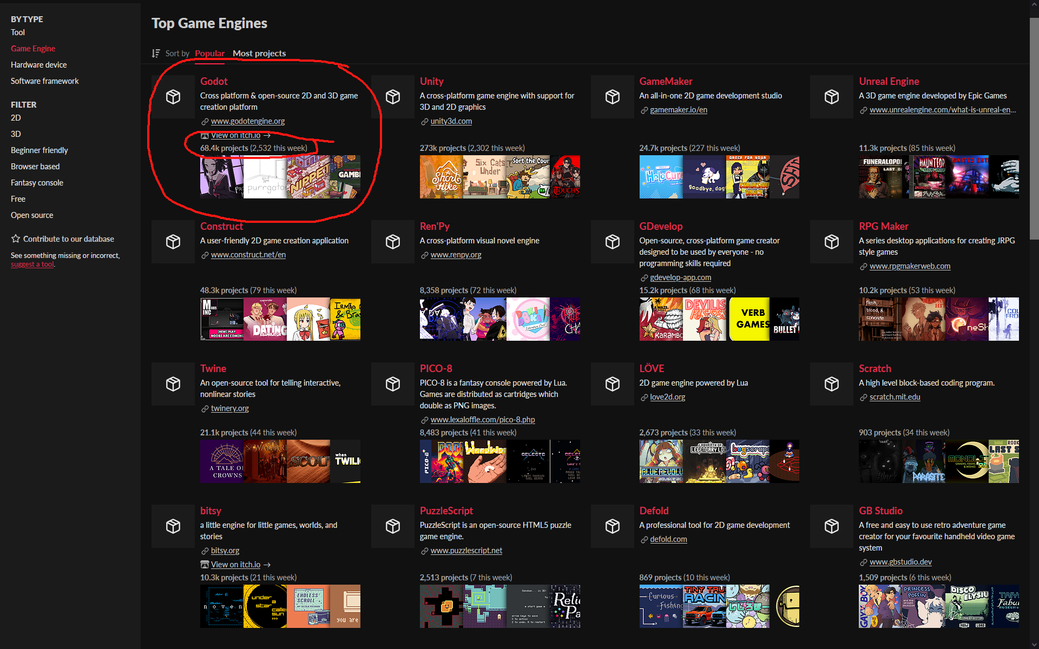Open Software framework category
The width and height of the screenshot is (1039, 649).
pyautogui.click(x=45, y=81)
